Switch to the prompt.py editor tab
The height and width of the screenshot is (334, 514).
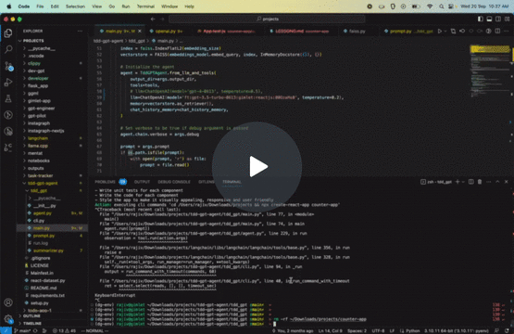tap(409, 32)
